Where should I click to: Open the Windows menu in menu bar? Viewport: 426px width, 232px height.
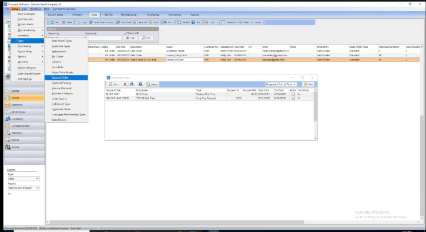(x=35, y=9)
